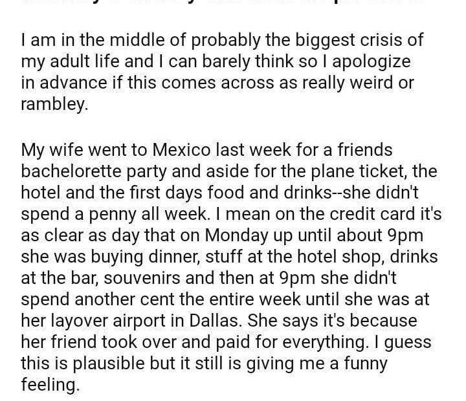Click the word "apologize"
The image size is (466, 401).
tap(370, 61)
